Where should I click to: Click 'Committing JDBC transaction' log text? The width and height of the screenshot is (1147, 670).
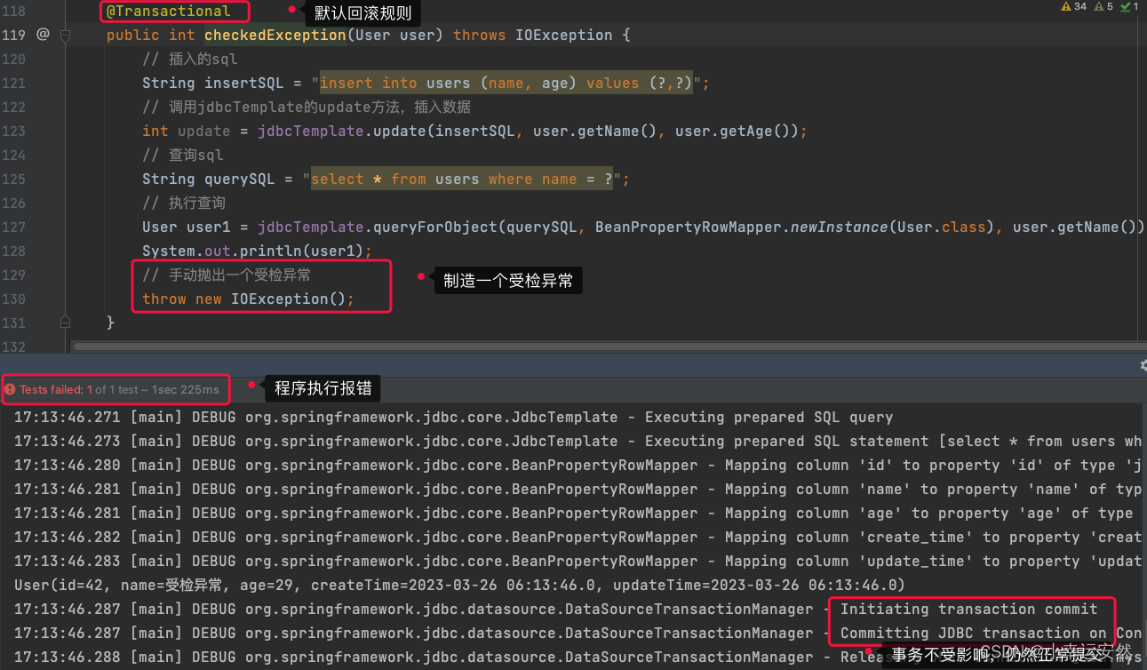pos(960,634)
